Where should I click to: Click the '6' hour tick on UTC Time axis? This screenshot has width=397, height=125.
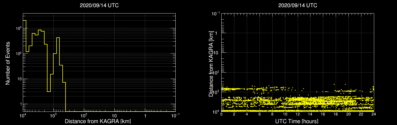coord(260,114)
